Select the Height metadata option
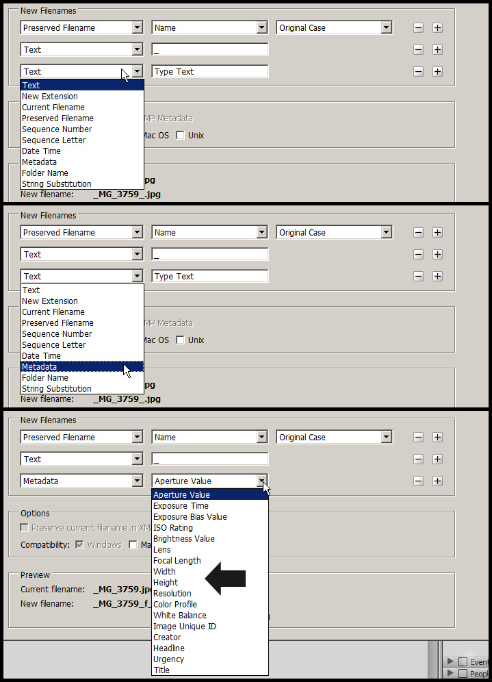The height and width of the screenshot is (682, 492). tap(166, 583)
